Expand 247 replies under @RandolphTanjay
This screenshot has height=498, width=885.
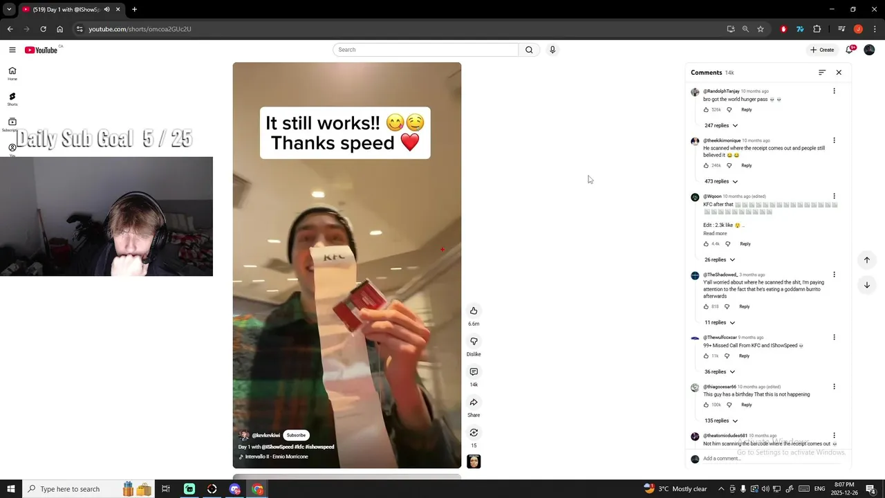(x=721, y=125)
